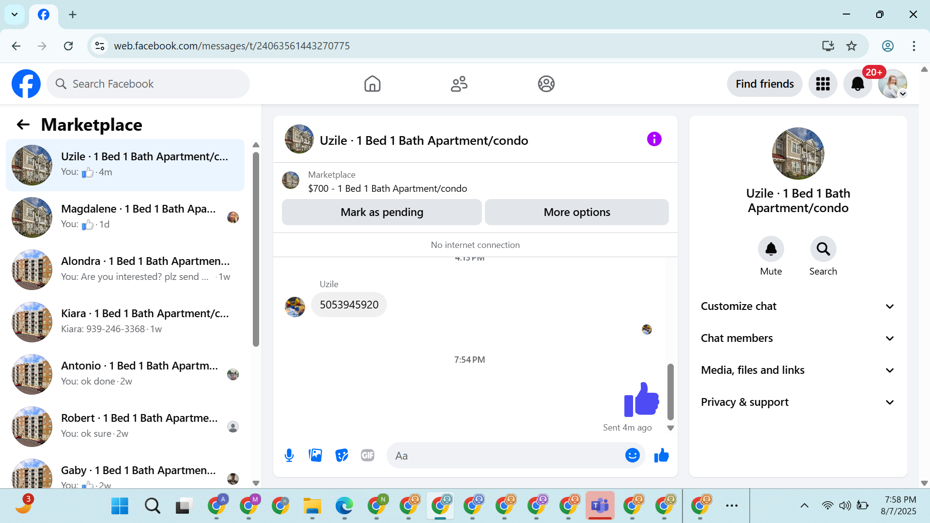The image size is (930, 523).
Task: Bookmark this page with star icon
Action: [x=851, y=46]
